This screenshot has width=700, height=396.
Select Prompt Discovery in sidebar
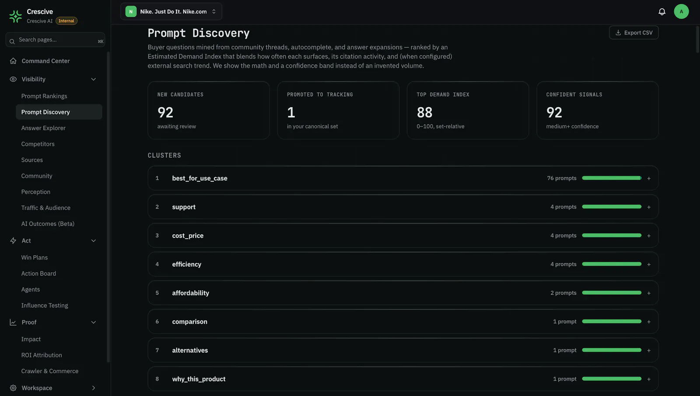click(x=59, y=112)
